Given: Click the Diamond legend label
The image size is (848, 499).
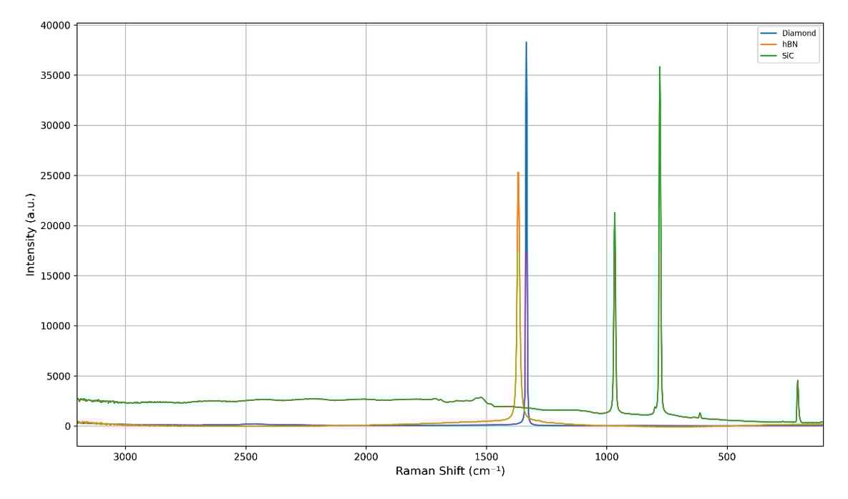Looking at the screenshot, I should (799, 34).
